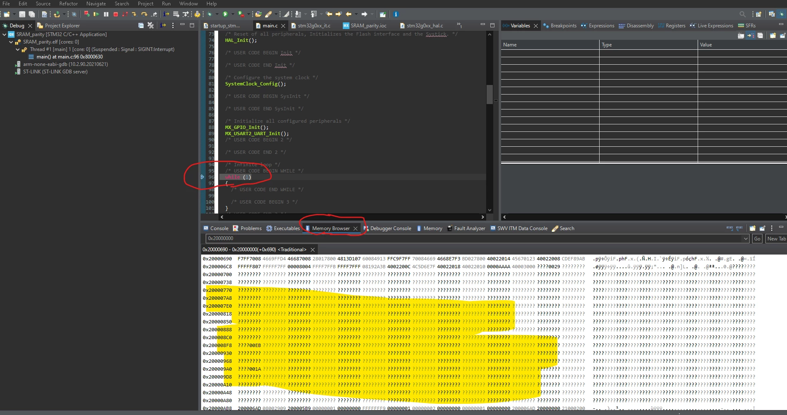The height and width of the screenshot is (415, 787).
Task: Open the Debug view's three-dot view menu
Action: [x=173, y=26]
